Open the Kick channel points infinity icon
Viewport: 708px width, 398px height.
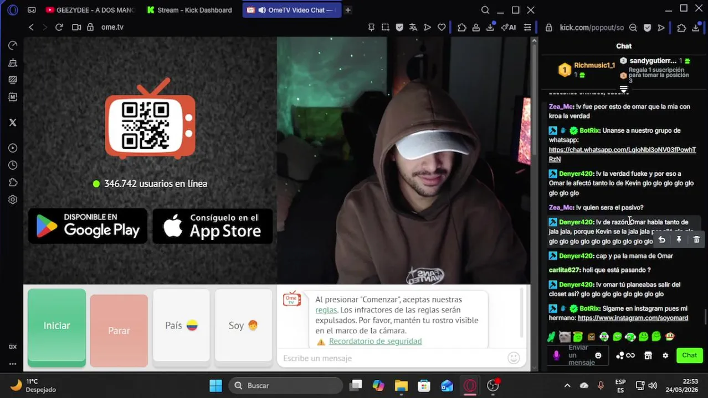[x=625, y=355]
